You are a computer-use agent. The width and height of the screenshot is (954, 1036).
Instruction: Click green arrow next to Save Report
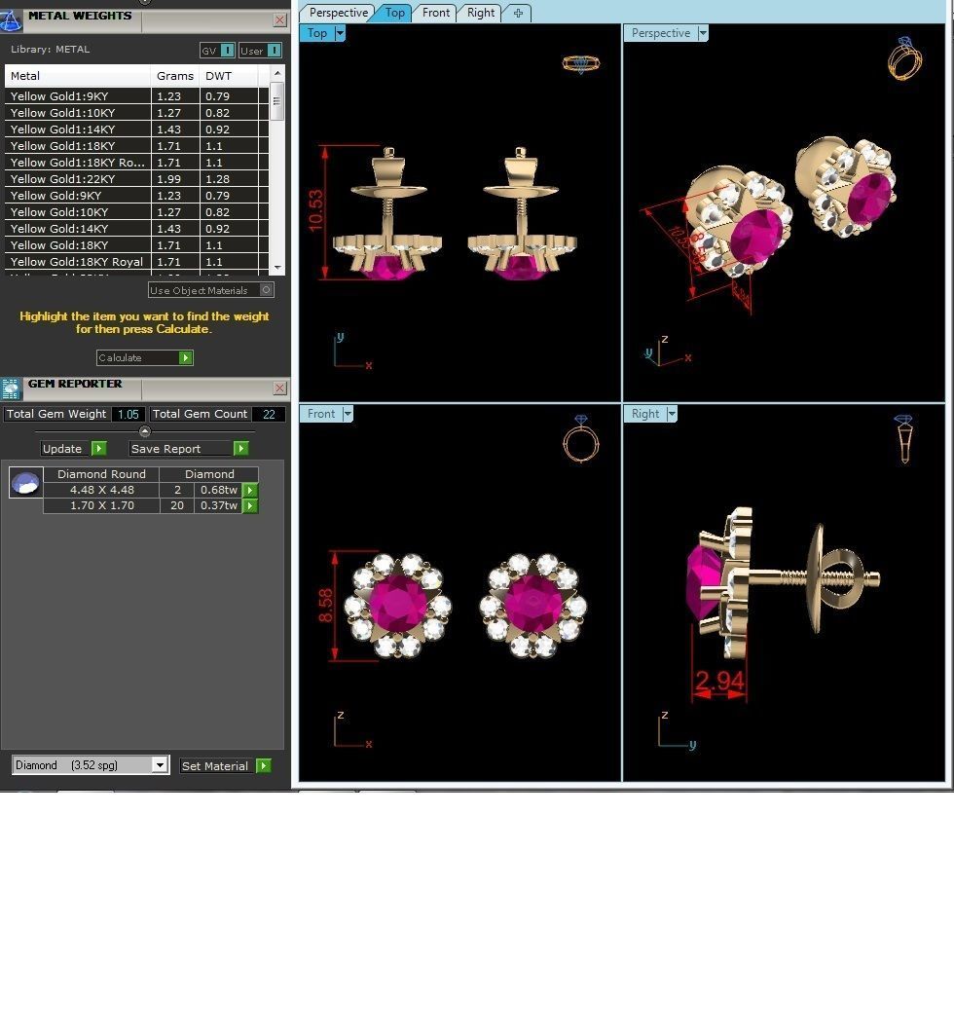241,449
